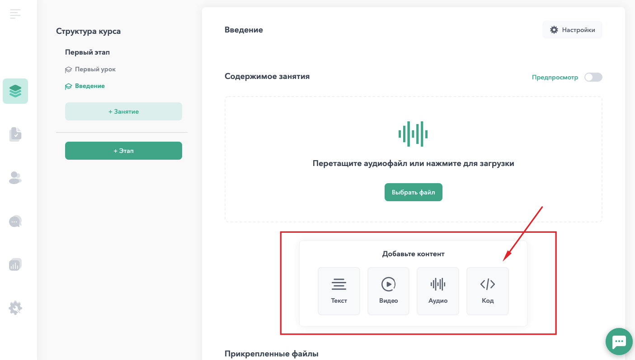Open the documents checklist sidebar icon
The width and height of the screenshot is (635, 360).
[15, 134]
